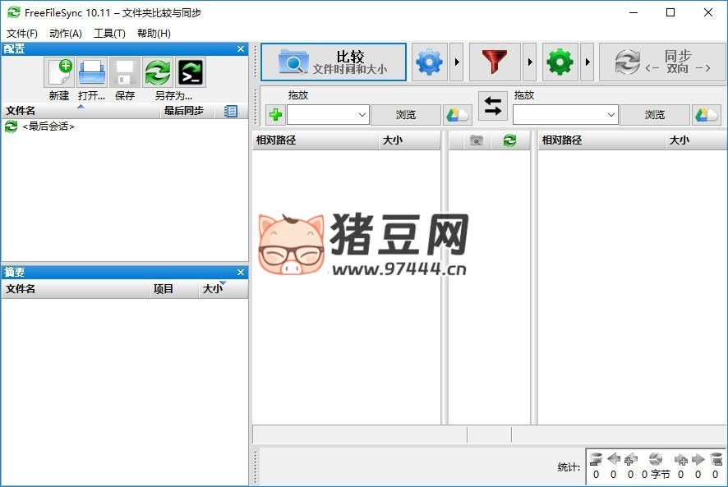The width and height of the screenshot is (728, 487).
Task: Click the Synchronize (同步) button
Action: 662,62
